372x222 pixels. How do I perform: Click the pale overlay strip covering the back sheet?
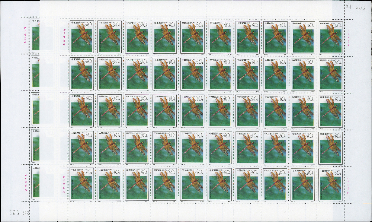tap(49, 112)
